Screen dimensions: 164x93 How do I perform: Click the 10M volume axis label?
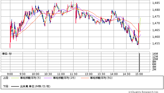point(155,59)
